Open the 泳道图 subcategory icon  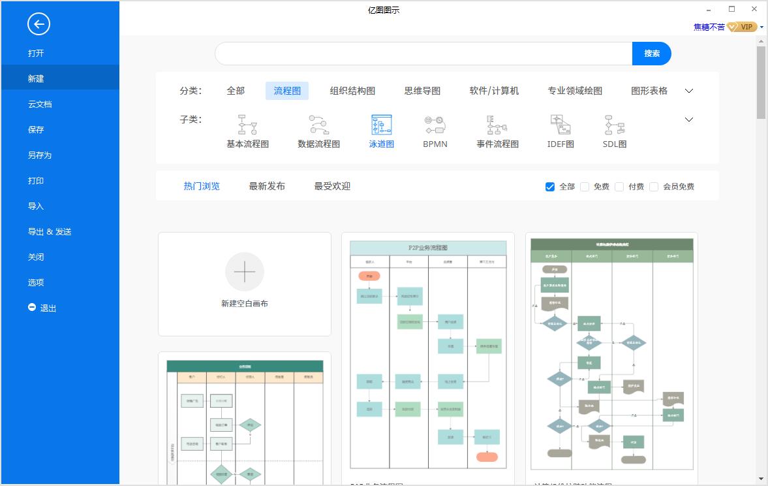[381, 125]
